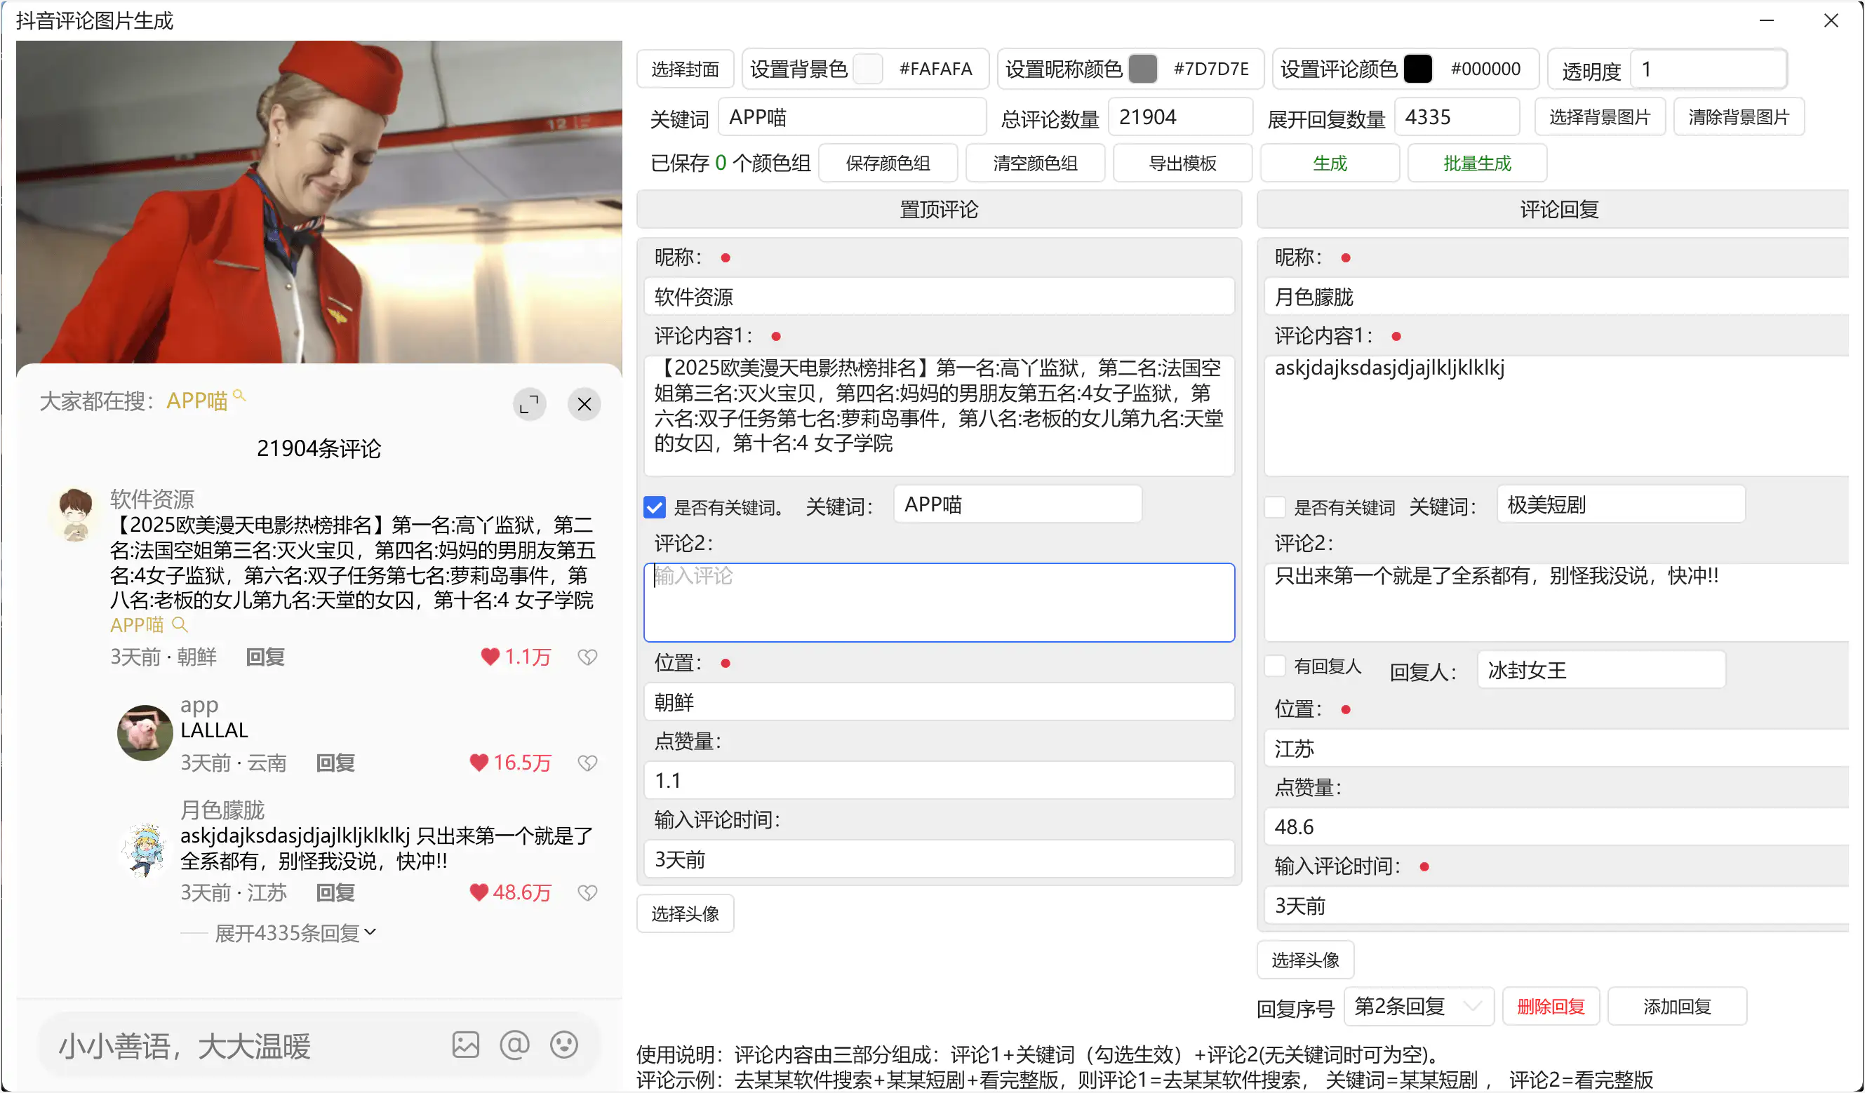The image size is (1865, 1093).
Task: Click the @ mention icon near the comment box
Action: click(514, 1044)
